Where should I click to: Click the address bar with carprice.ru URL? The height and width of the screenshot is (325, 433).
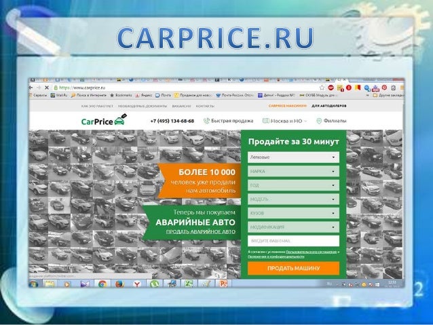click(x=185, y=88)
